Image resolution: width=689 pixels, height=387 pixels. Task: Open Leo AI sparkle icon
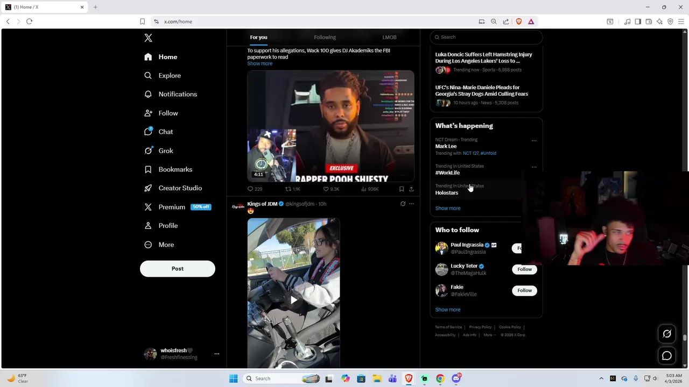[659, 21]
